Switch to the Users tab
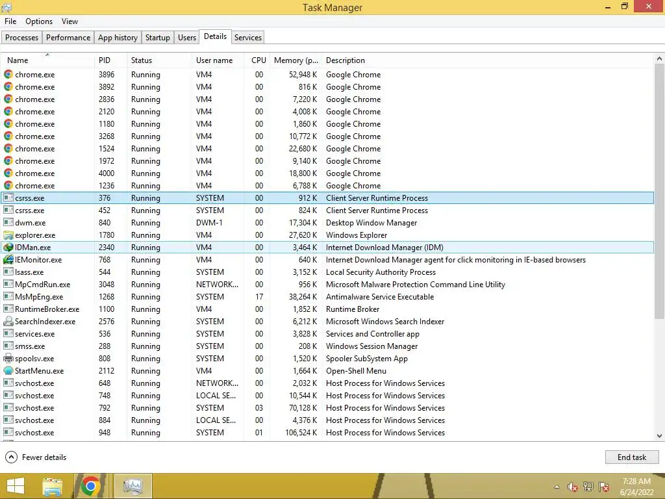Viewport: 665px width, 499px height. pos(186,37)
